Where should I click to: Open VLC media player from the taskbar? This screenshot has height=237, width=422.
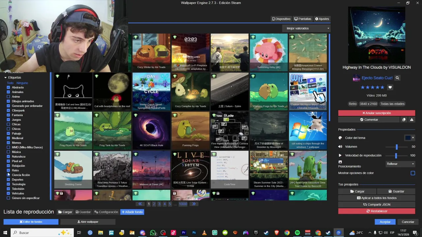(x=204, y=233)
